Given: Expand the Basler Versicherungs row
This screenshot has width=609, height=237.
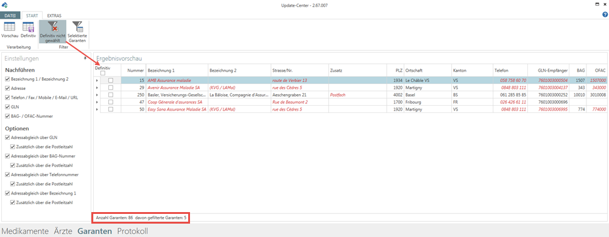Looking at the screenshot, I should [x=97, y=94].
